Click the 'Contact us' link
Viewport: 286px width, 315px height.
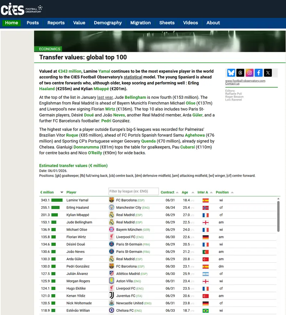coord(232,84)
